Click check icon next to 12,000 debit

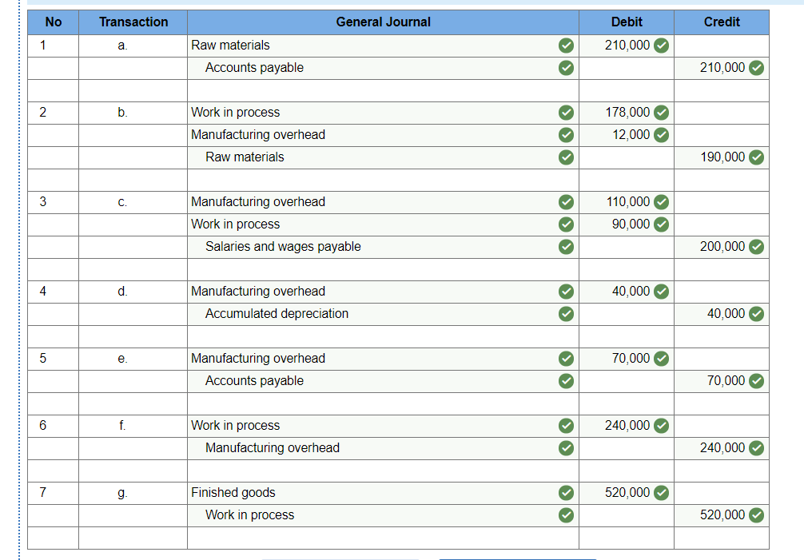pyautogui.click(x=662, y=135)
